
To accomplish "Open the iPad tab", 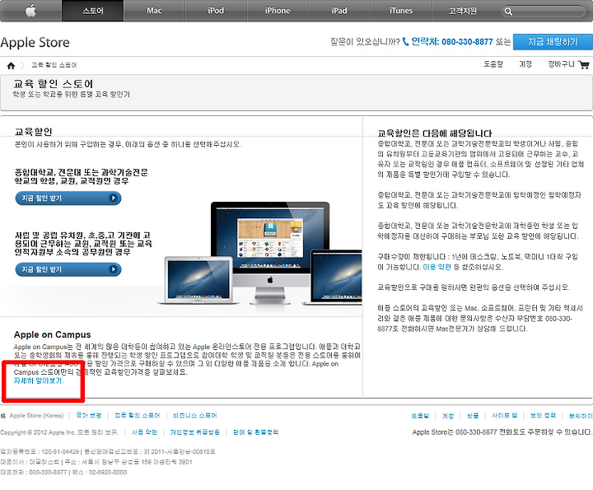I will point(339,11).
